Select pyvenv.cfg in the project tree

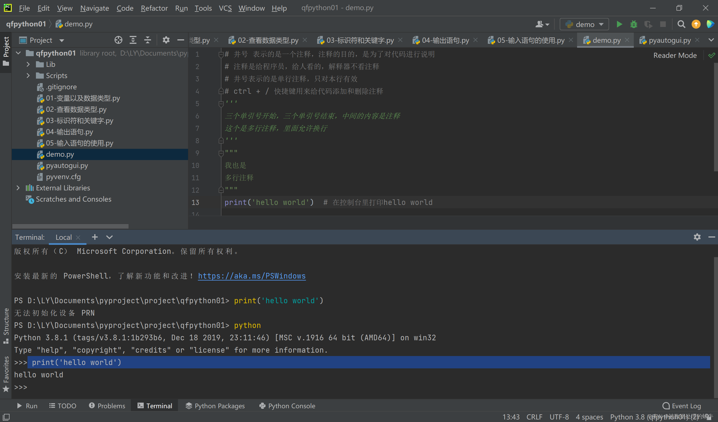click(63, 177)
